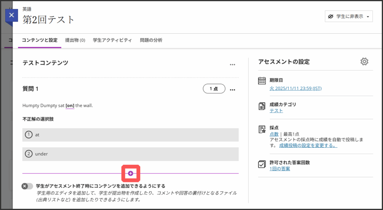Viewport: 383px width, 210px height.
Task: Open the 1回の答案 attempts link
Action: 279,169
